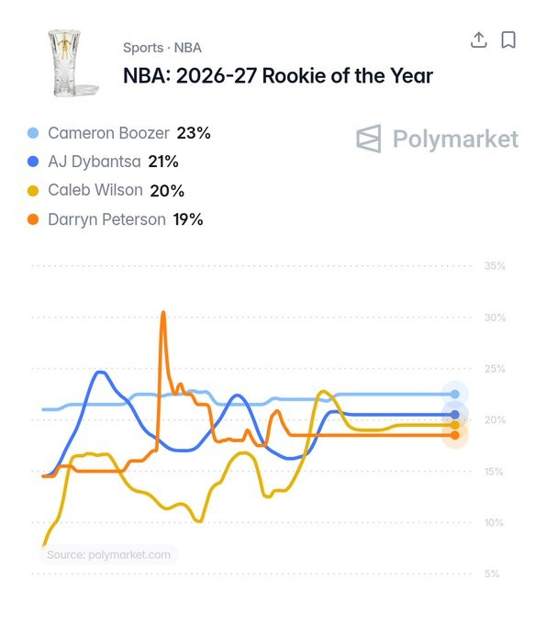Select the Cameron Boozer light-blue legend dot

pyautogui.click(x=33, y=133)
